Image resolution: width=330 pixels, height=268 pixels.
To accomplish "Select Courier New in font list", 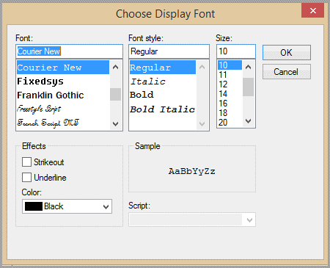I will click(x=63, y=68).
